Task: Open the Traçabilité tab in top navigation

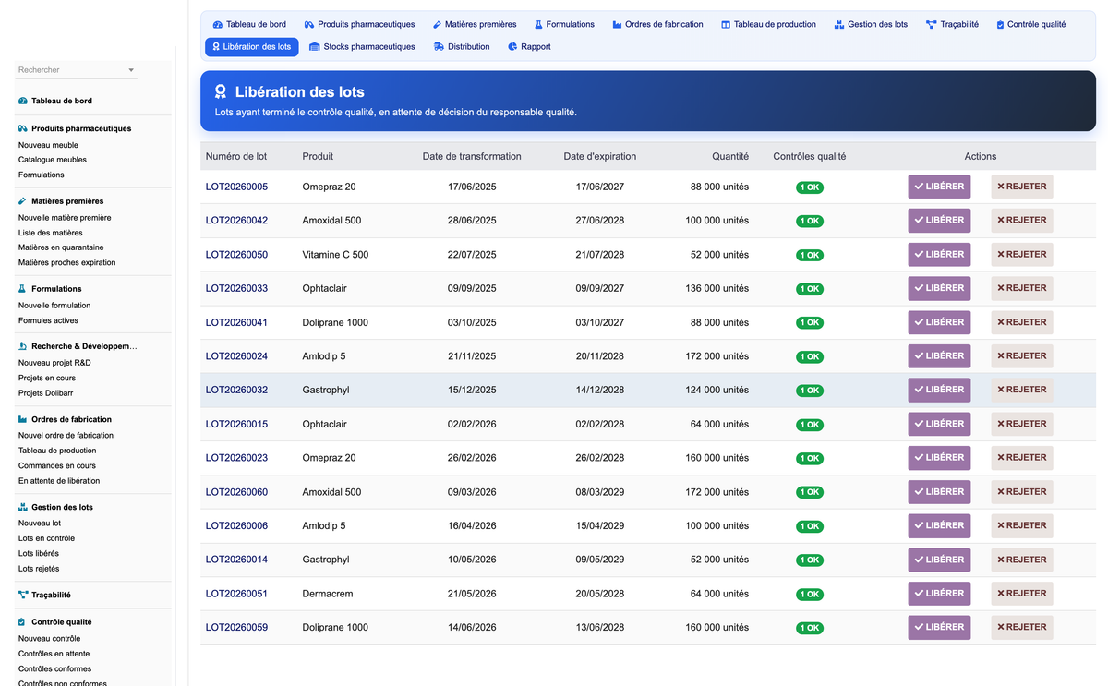Action: point(952,24)
